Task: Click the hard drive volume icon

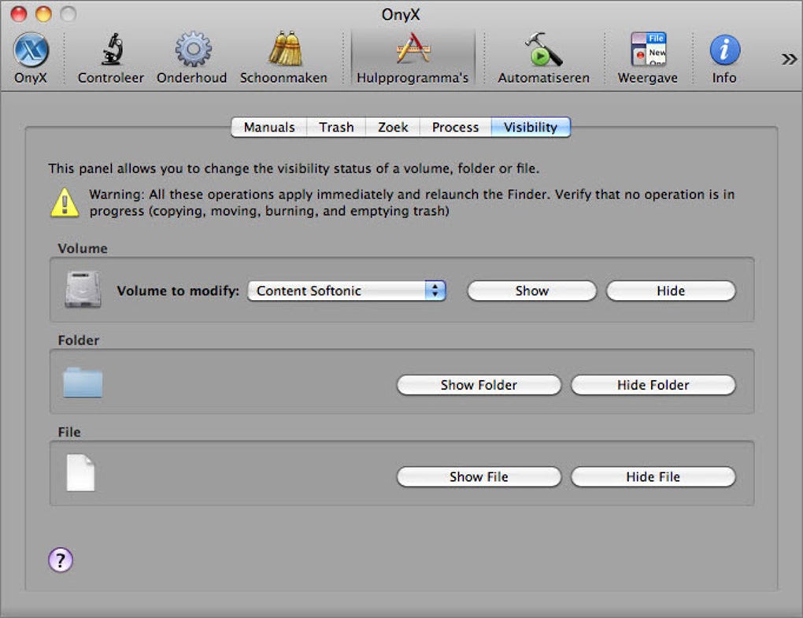Action: click(83, 290)
